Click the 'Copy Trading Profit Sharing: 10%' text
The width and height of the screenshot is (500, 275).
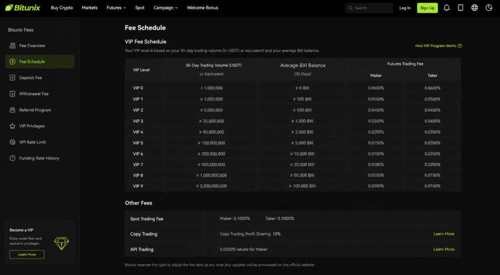(250, 234)
